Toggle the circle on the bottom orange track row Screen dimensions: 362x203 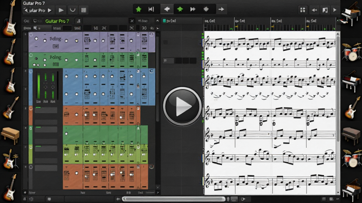31,167
